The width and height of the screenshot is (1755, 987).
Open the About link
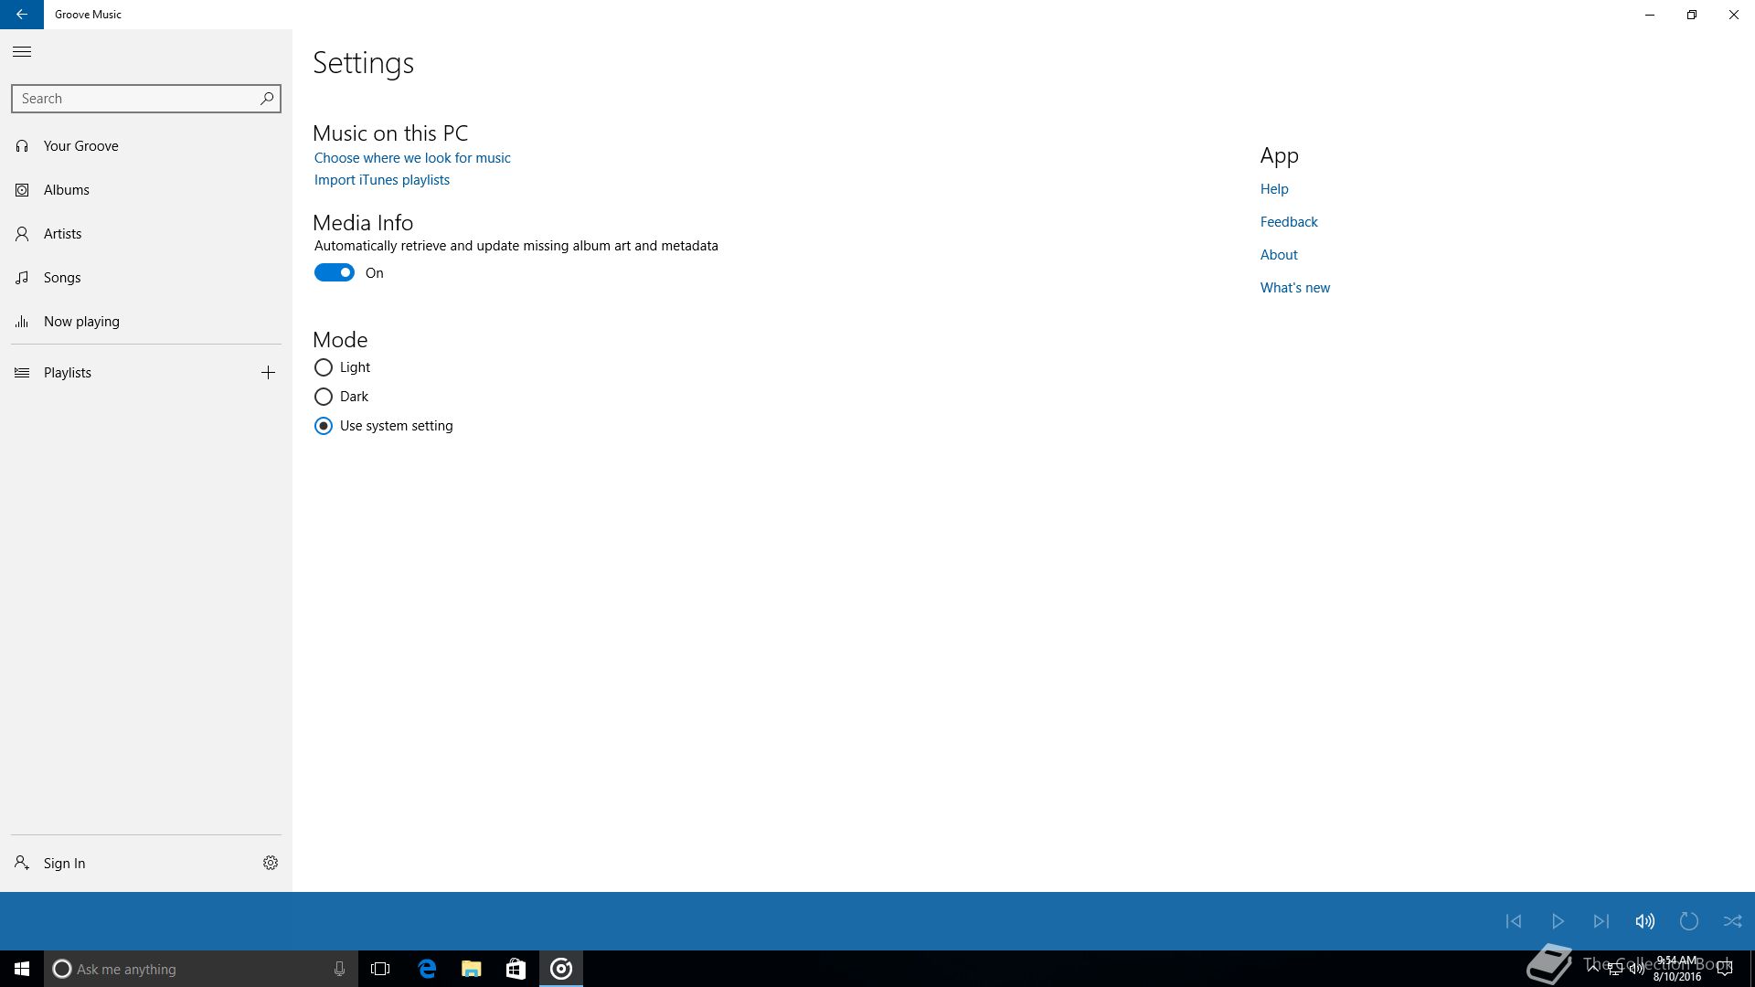[x=1279, y=255]
